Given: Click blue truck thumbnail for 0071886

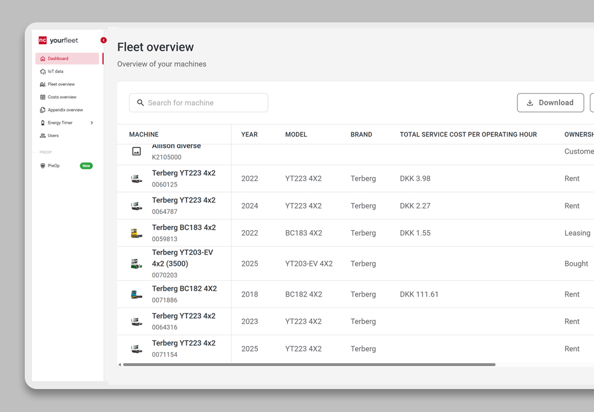Looking at the screenshot, I should tap(136, 294).
